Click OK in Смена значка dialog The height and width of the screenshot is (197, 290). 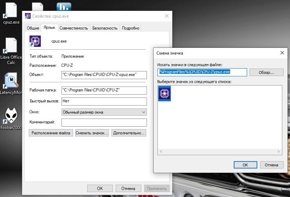[x=245, y=165]
